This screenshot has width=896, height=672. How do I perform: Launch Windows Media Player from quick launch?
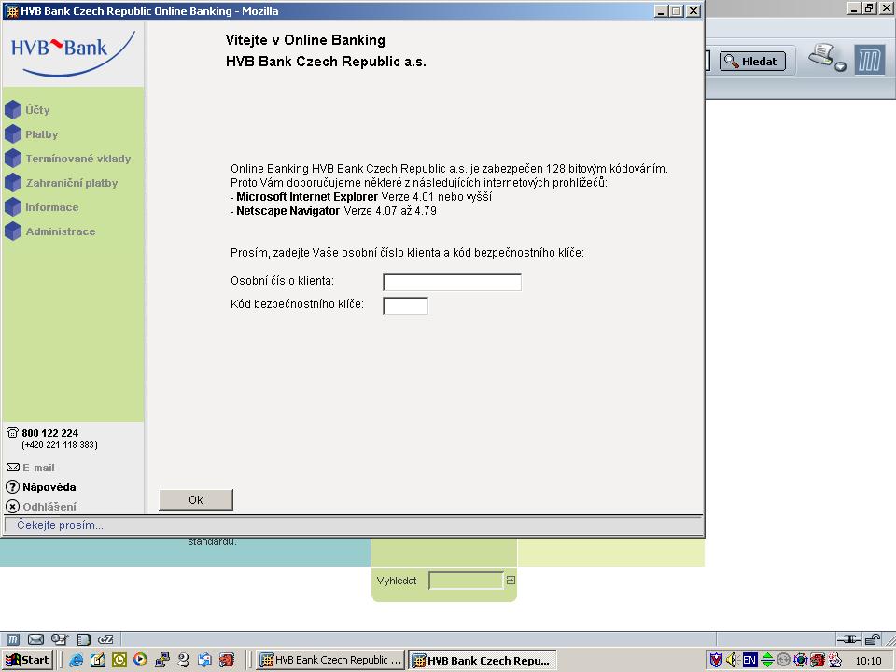[140, 660]
